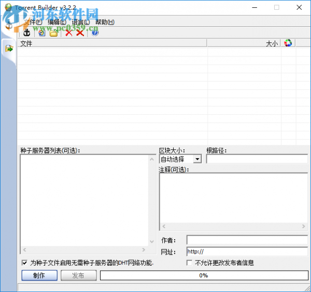This screenshot has height=292, width=311.
Task: Click comment box scroll left arrow
Action: [164, 226]
